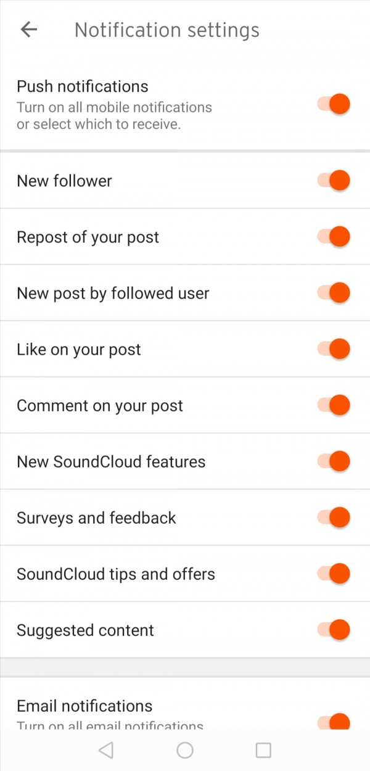Image resolution: width=370 pixels, height=771 pixels.
Task: Toggle Repost of your post switch
Action: pos(334,237)
